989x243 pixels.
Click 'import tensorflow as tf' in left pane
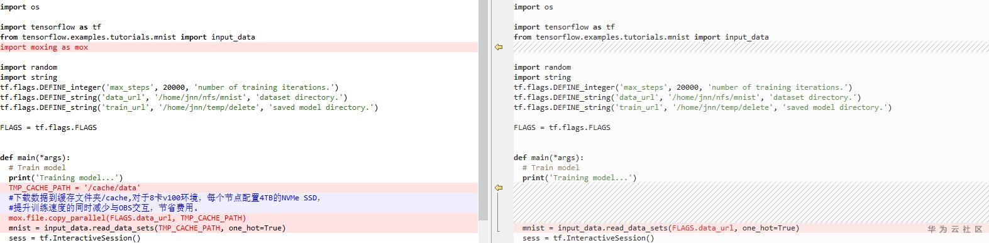coord(50,27)
